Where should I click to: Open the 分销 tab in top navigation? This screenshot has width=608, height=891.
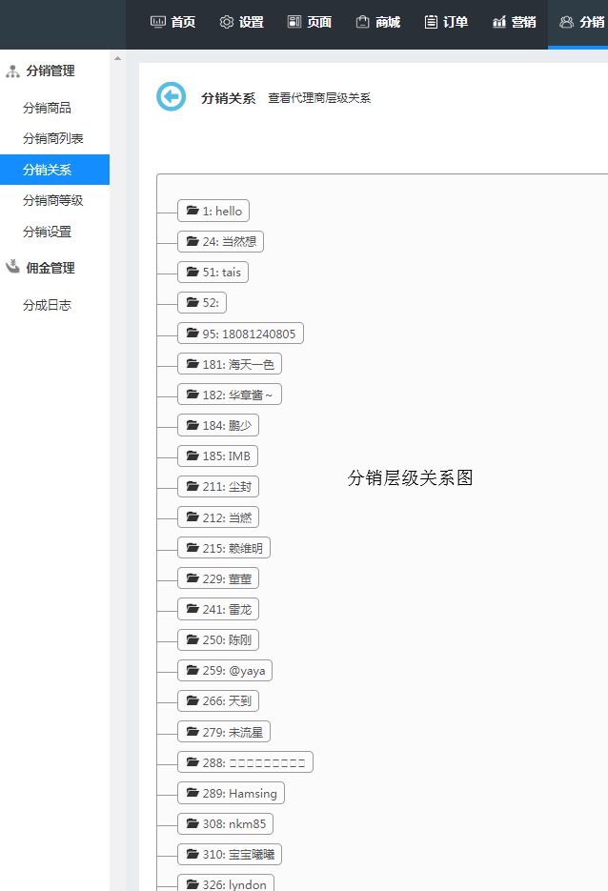(x=579, y=22)
